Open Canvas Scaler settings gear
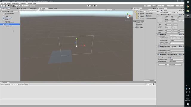The height and width of the screenshot is (107, 191). (183, 46)
